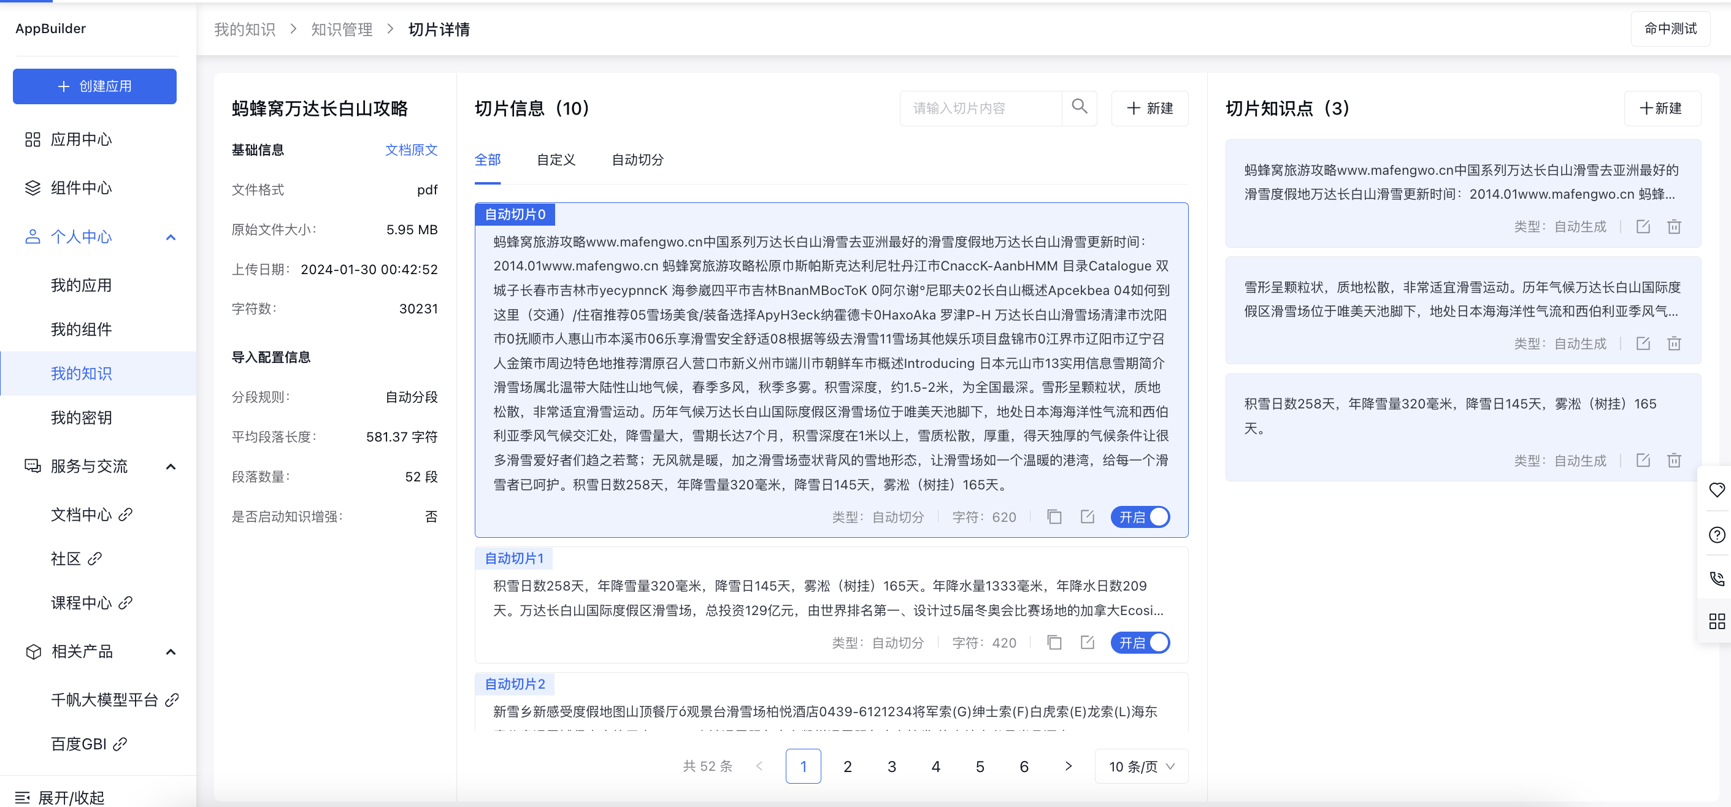Image resolution: width=1731 pixels, height=807 pixels.
Task: Switch to the 自动切分 tab
Action: click(x=637, y=160)
